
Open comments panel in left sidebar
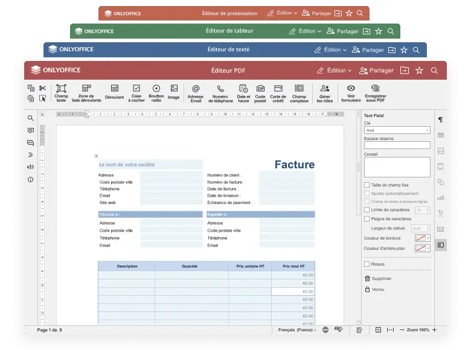[x=30, y=130]
